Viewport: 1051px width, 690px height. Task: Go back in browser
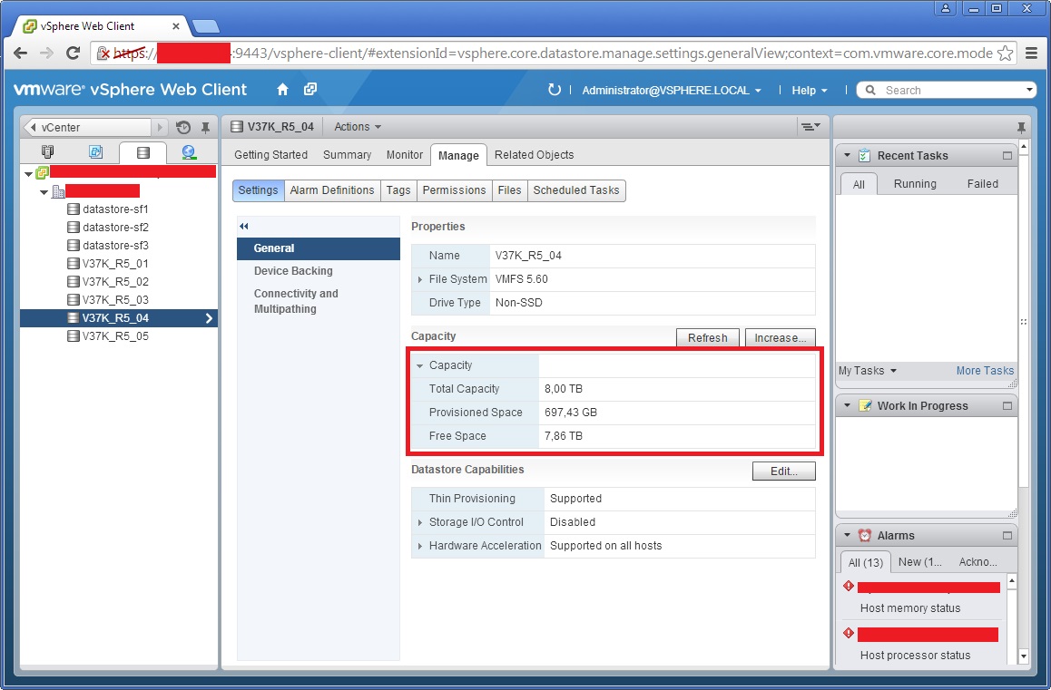(x=21, y=53)
